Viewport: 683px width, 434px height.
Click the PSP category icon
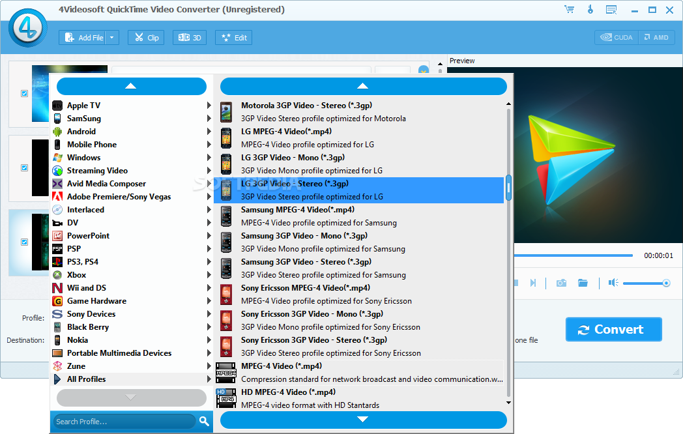point(57,249)
